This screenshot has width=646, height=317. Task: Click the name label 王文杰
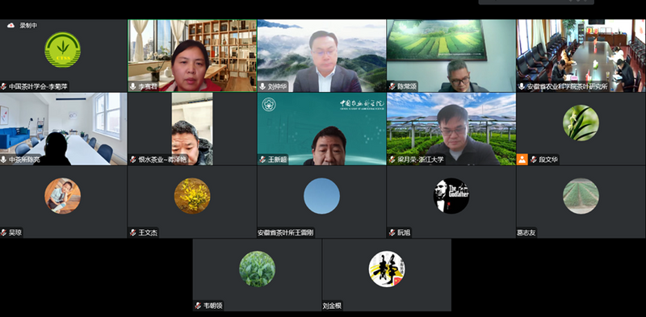click(x=149, y=233)
